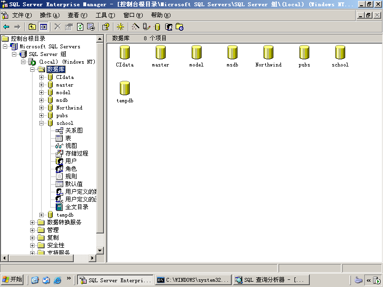Expand the CIdata tree node
This screenshot has width=383, height=287.
41,77
